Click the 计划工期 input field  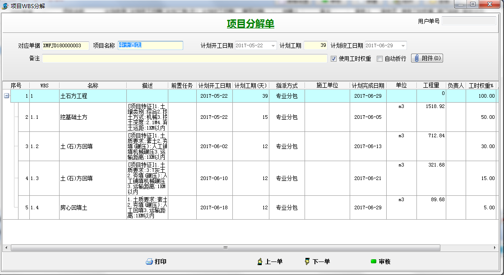[x=315, y=45]
